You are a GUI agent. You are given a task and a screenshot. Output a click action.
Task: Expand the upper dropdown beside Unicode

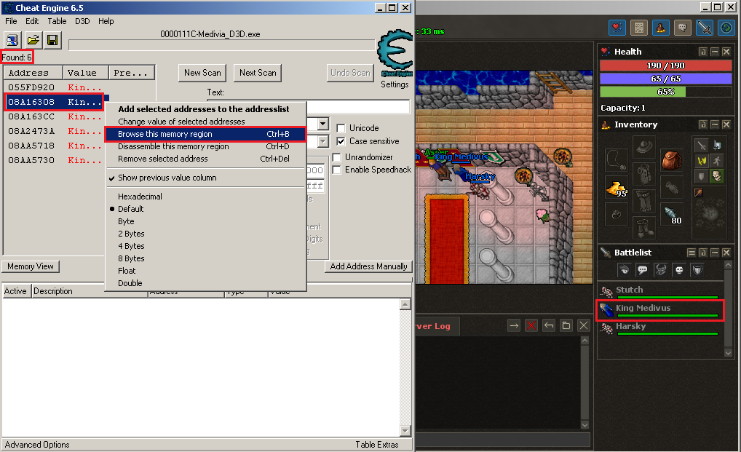tap(322, 124)
